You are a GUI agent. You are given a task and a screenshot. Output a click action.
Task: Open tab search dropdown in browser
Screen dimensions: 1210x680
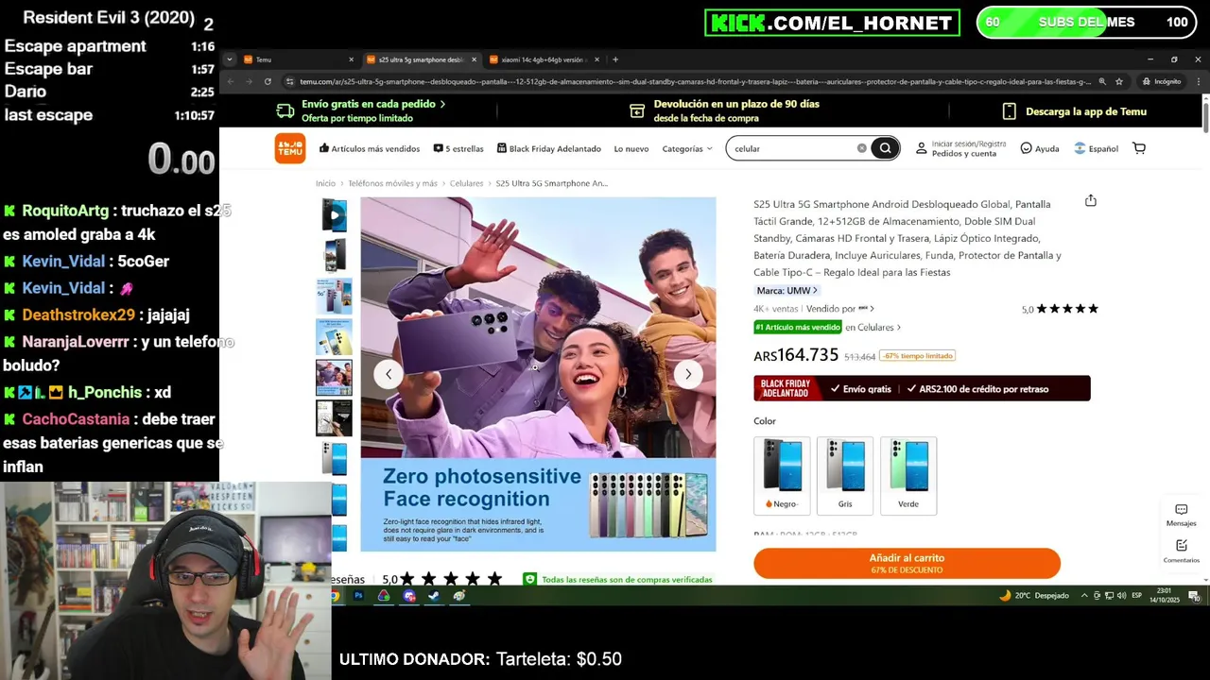pyautogui.click(x=230, y=59)
